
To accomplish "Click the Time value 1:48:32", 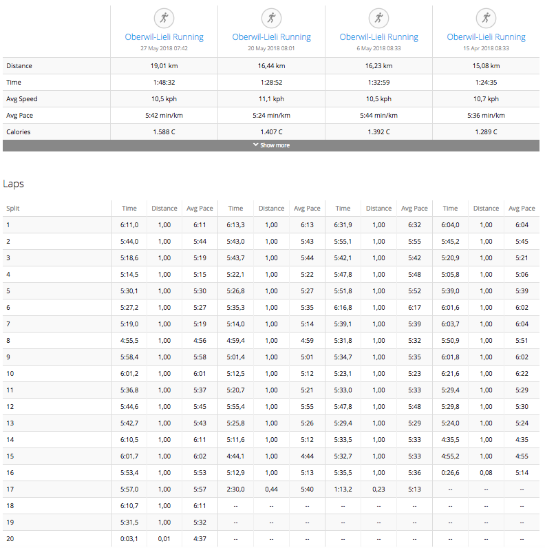I will pyautogui.click(x=164, y=82).
